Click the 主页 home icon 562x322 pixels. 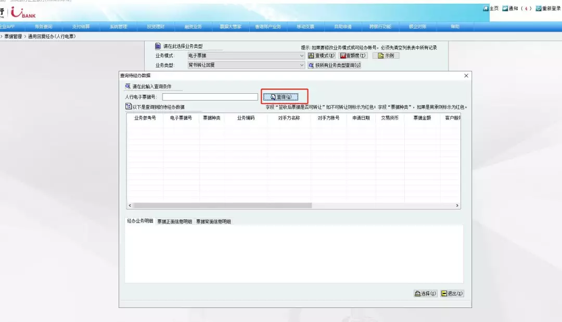click(486, 8)
